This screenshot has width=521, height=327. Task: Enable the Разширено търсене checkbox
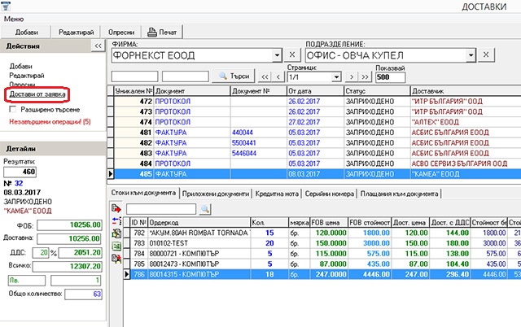click(13, 109)
